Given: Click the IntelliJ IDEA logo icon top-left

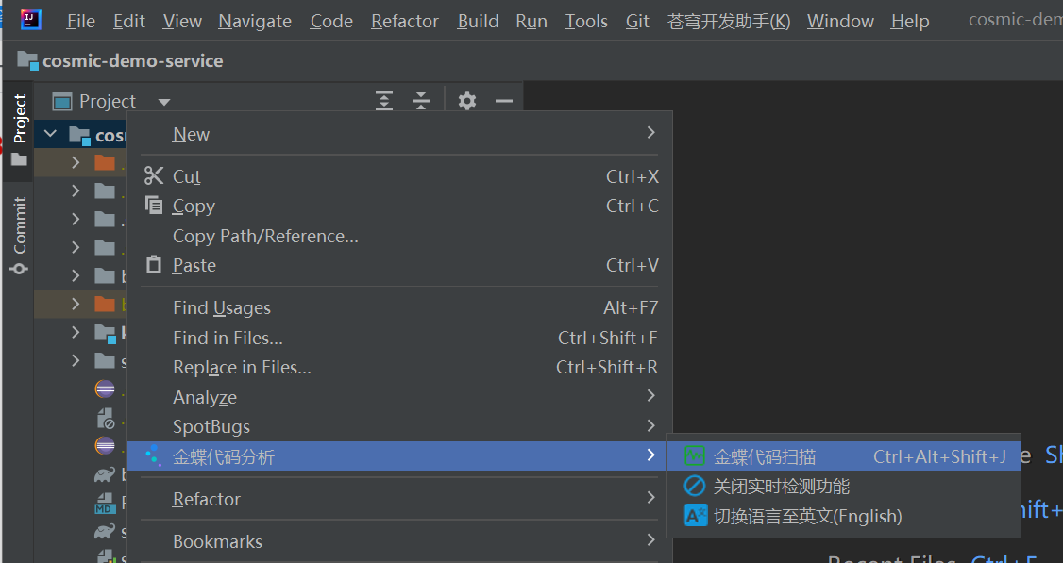Looking at the screenshot, I should (29, 19).
